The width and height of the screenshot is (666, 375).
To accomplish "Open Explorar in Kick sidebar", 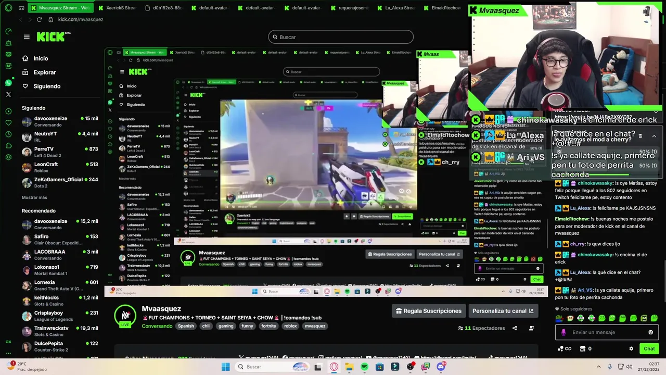I will click(44, 72).
